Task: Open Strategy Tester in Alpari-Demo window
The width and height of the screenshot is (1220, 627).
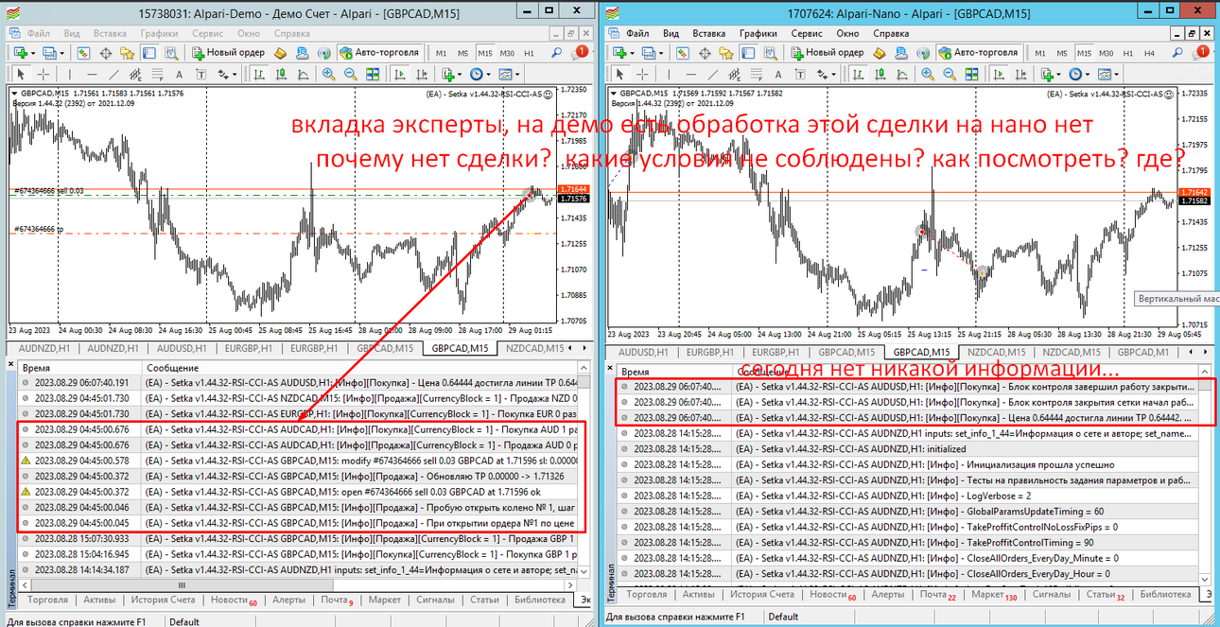Action: click(x=170, y=52)
